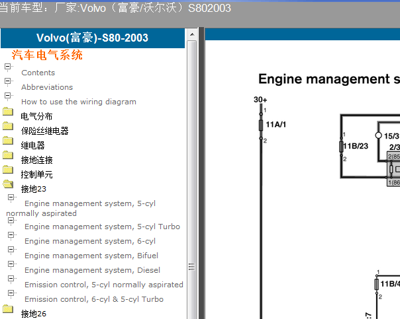The height and width of the screenshot is (319, 400).
Task: Select the 保险丝继电器 tree entry
Action: tap(45, 131)
